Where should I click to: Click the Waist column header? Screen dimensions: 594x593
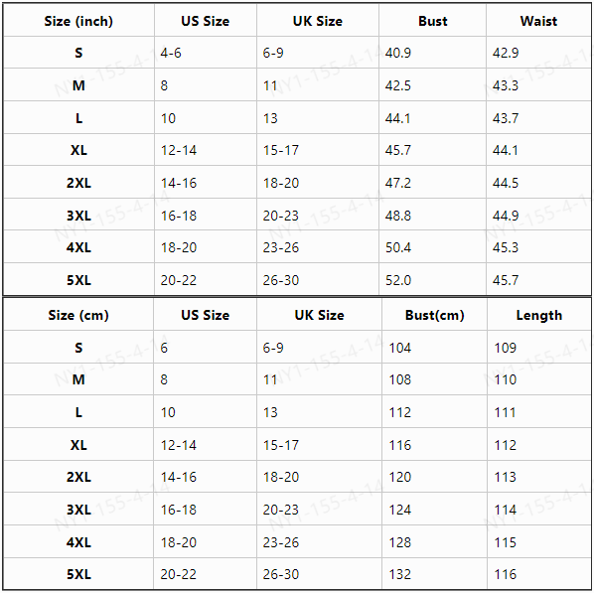[x=538, y=21]
